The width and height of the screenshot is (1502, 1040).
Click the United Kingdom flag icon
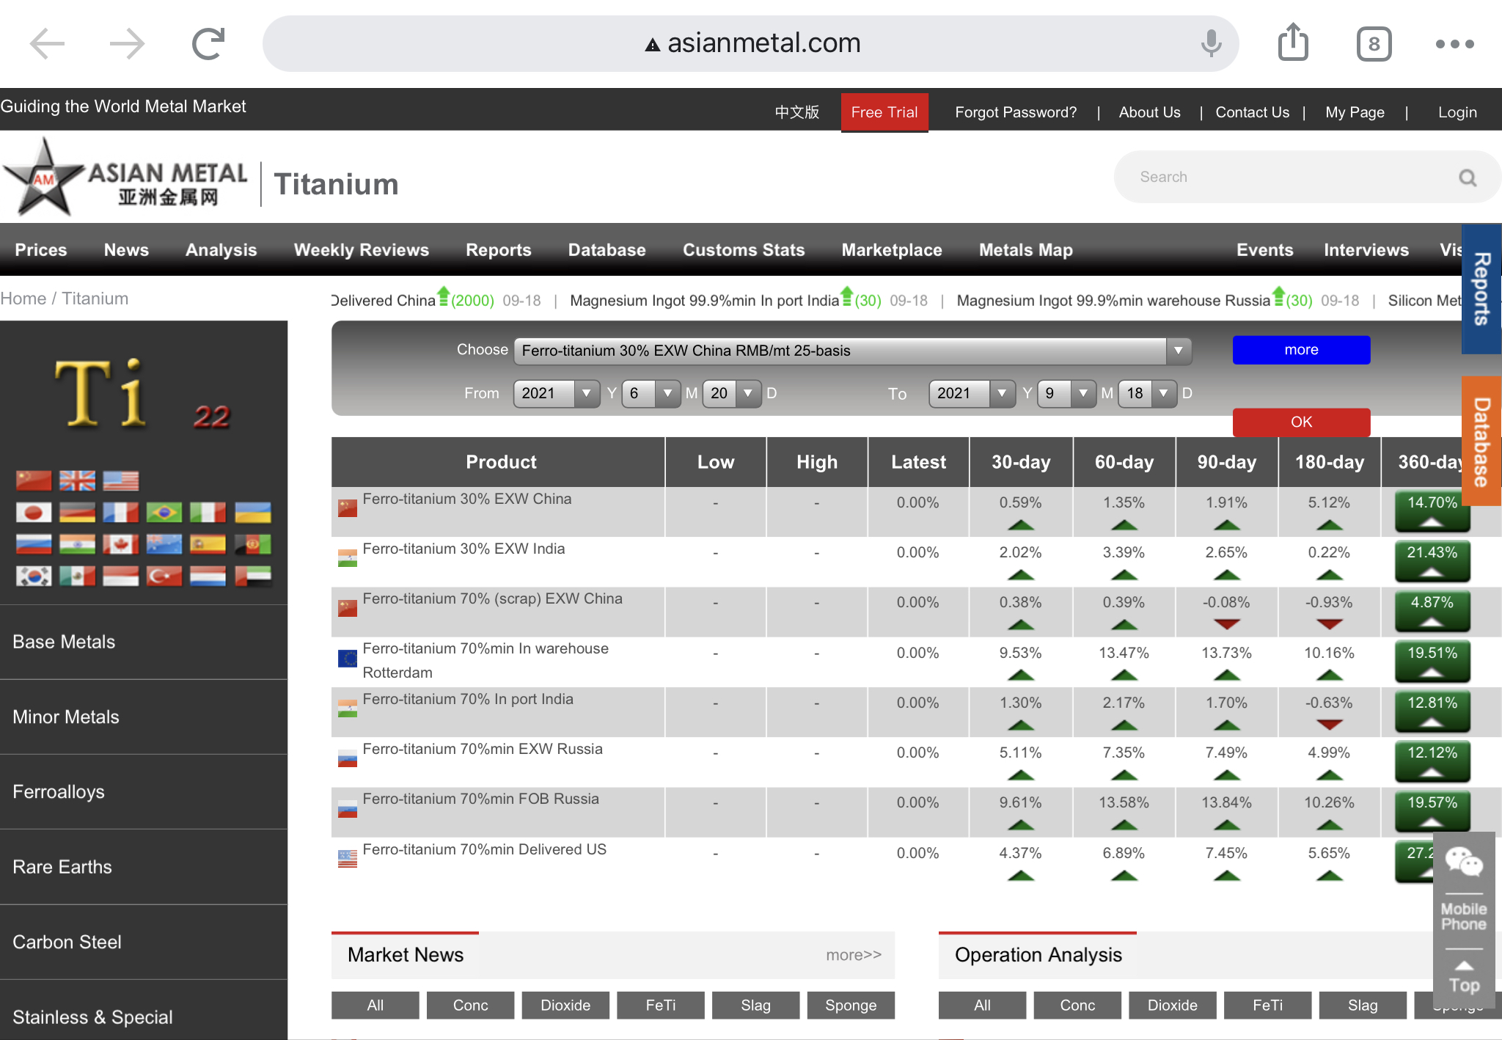click(x=77, y=480)
